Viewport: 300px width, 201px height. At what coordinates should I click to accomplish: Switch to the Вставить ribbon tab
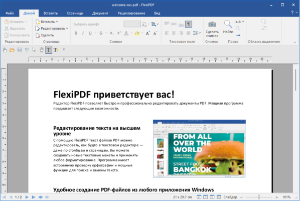coord(51,13)
